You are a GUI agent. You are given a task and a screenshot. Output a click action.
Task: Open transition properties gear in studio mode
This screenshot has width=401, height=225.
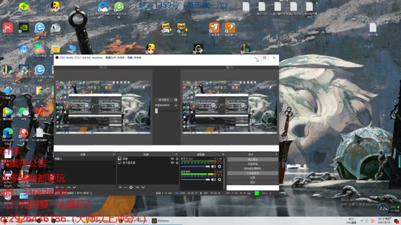tap(176, 99)
